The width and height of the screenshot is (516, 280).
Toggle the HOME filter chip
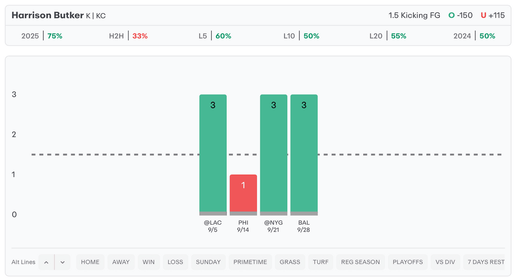point(90,262)
